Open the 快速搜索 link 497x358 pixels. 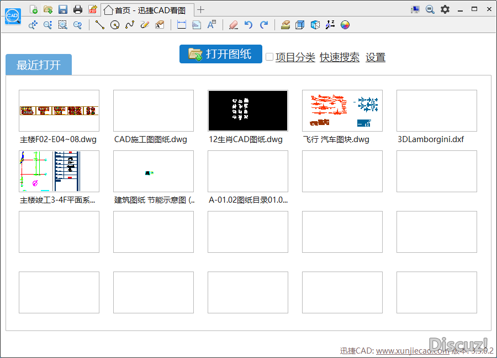point(340,57)
